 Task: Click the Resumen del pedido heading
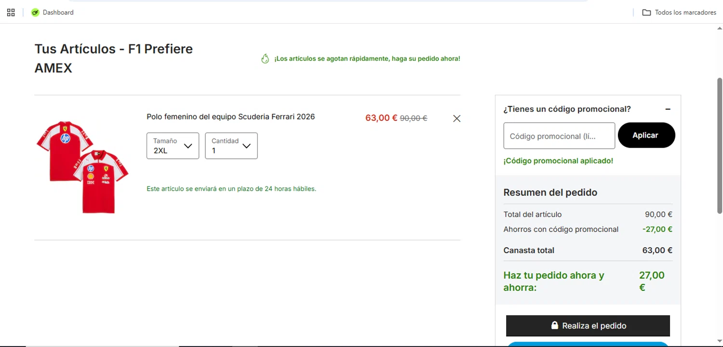click(550, 193)
